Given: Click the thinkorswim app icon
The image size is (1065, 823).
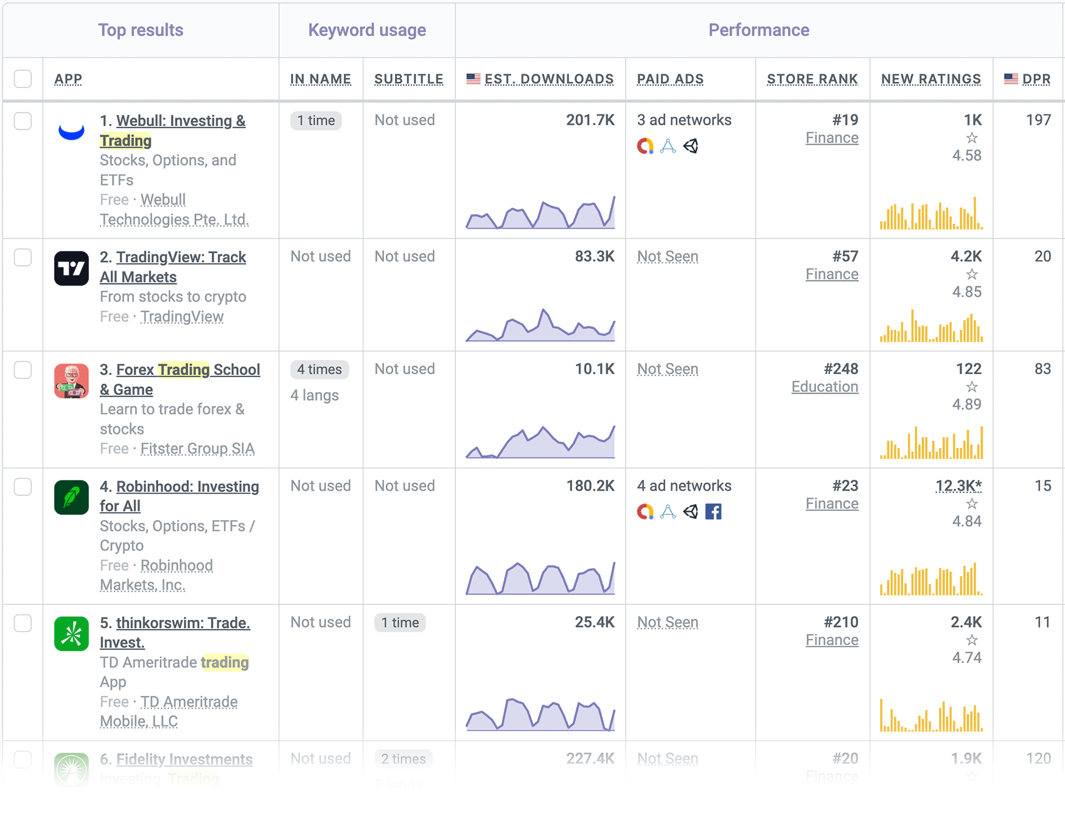Looking at the screenshot, I should pyautogui.click(x=71, y=634).
